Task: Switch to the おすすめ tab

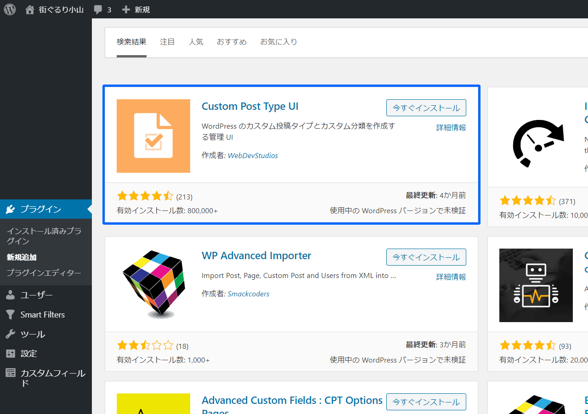Action: pyautogui.click(x=232, y=42)
